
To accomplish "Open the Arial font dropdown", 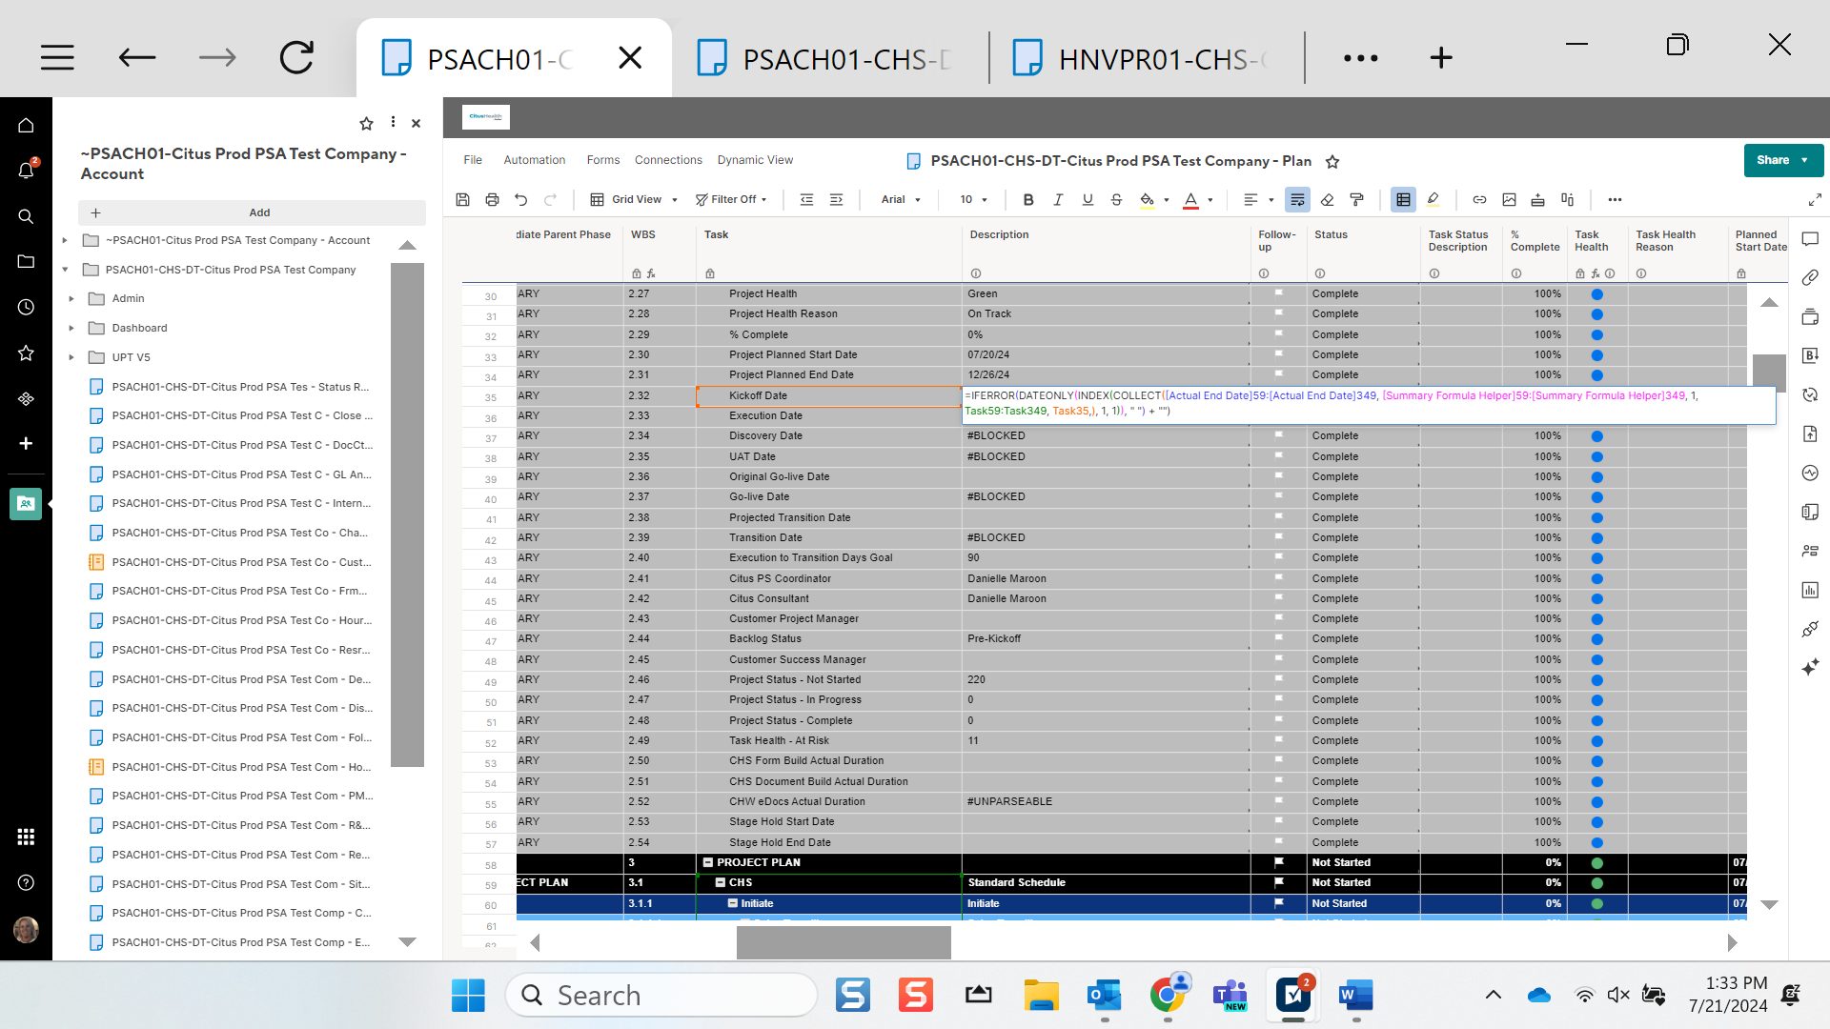I will [x=901, y=200].
